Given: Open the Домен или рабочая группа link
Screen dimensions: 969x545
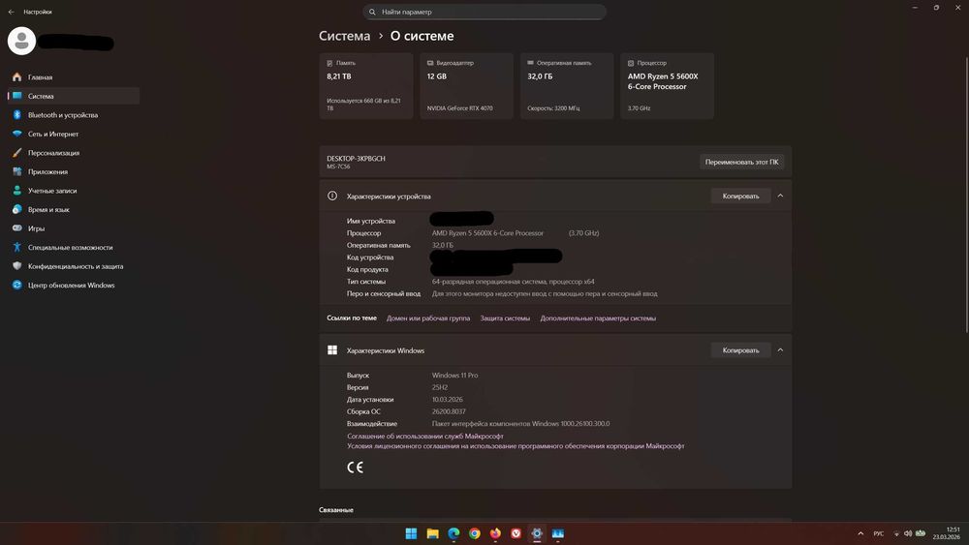Looking at the screenshot, I should click(x=428, y=318).
